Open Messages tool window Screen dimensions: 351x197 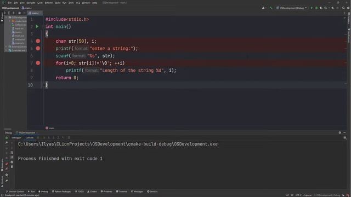click(137, 192)
